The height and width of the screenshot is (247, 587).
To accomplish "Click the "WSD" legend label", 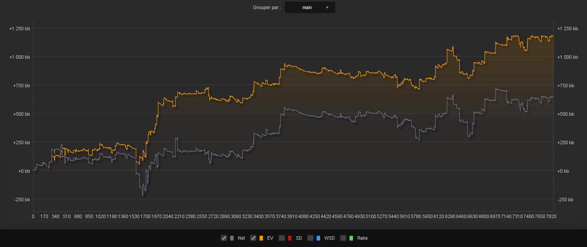I will pyautogui.click(x=330, y=238).
